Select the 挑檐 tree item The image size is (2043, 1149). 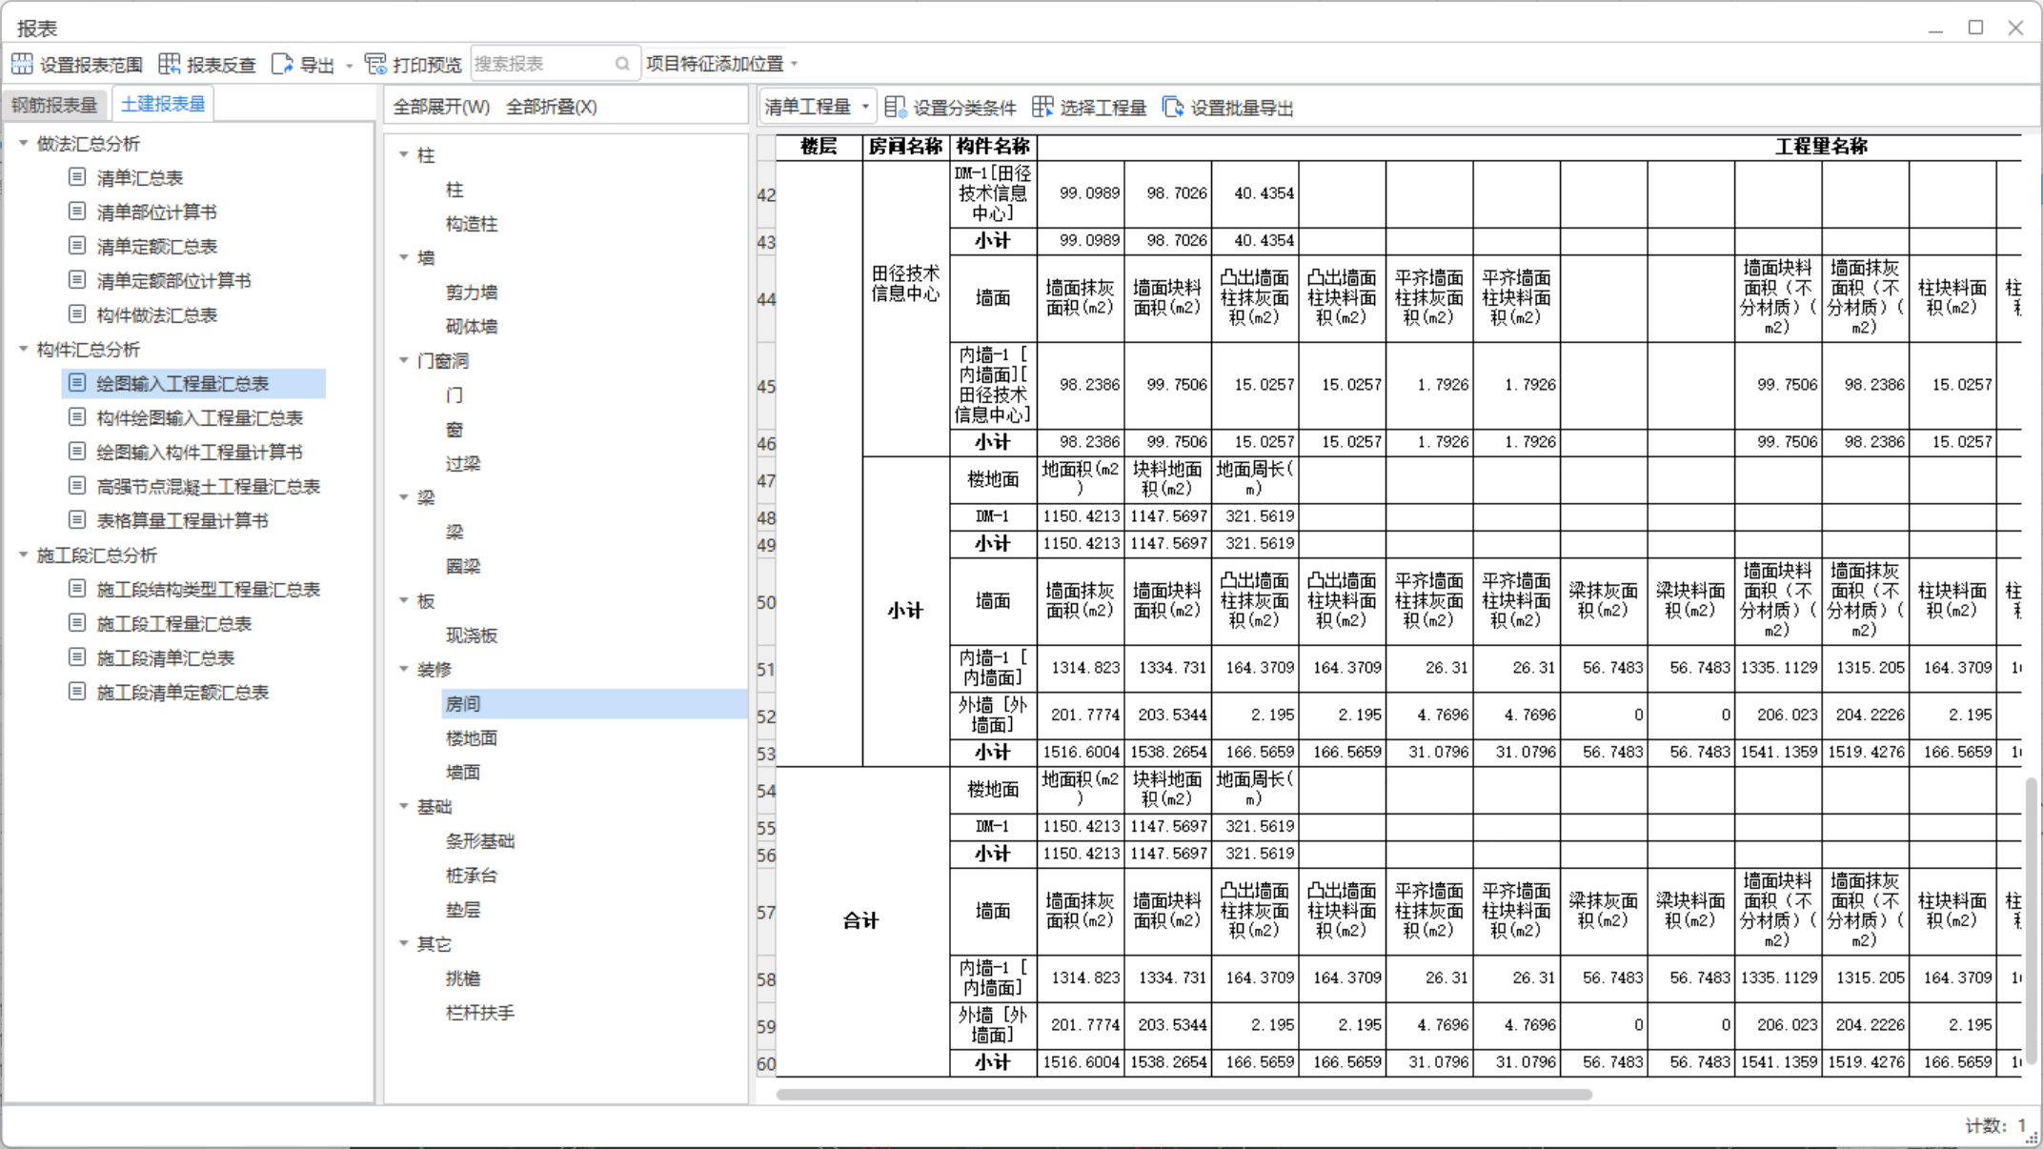[463, 978]
